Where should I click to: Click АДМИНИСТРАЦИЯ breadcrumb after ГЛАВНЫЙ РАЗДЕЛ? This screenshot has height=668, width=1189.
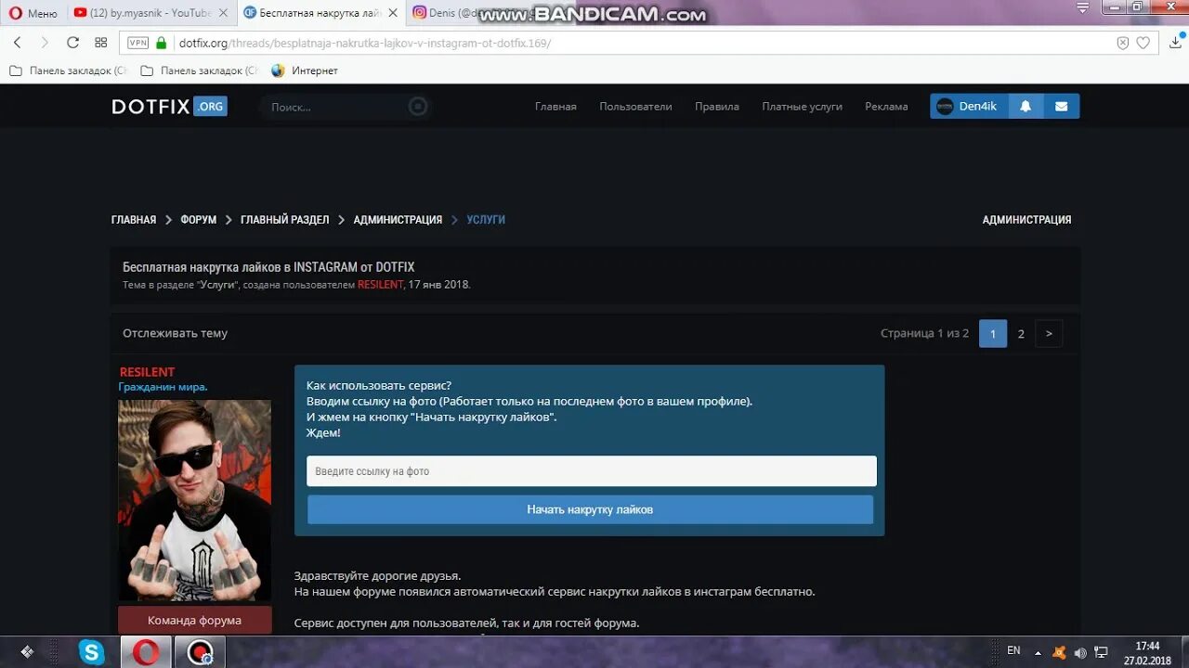point(398,220)
